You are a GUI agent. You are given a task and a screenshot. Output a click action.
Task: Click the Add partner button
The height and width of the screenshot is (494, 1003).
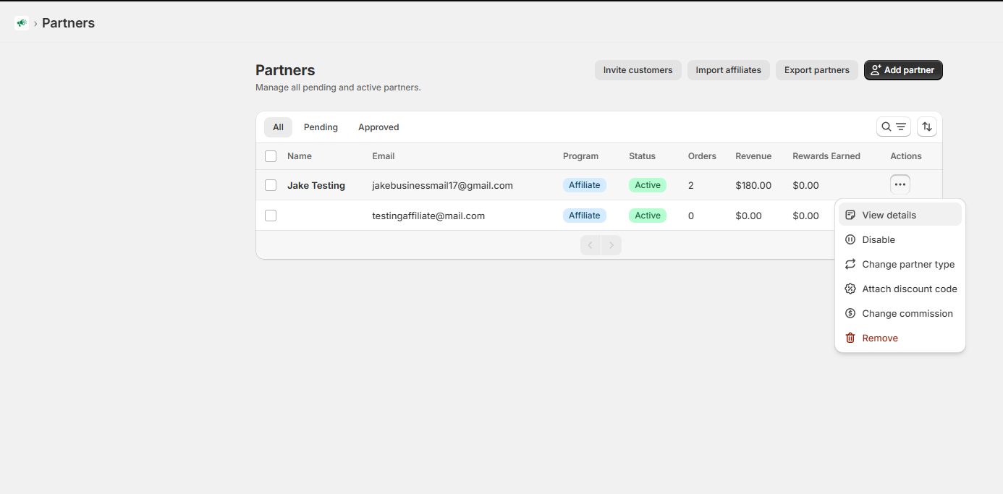coord(903,70)
